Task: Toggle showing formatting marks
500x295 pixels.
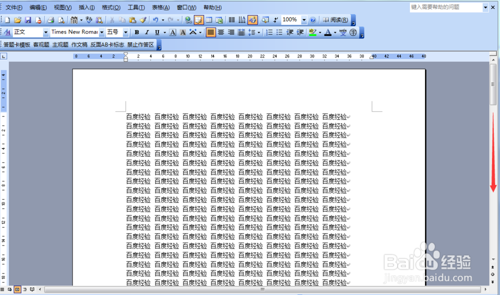Action: click(x=275, y=20)
